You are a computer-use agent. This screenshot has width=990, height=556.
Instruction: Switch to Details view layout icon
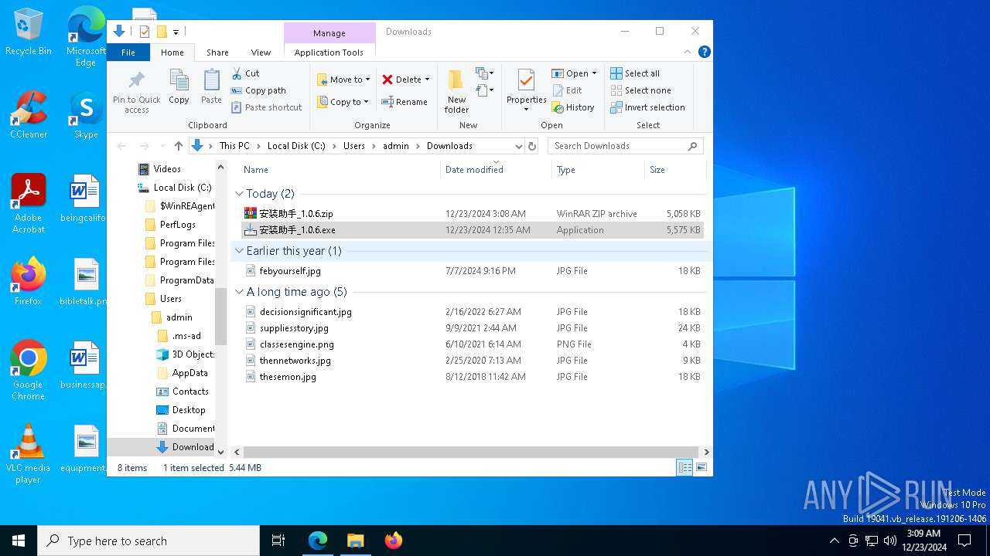tap(684, 467)
